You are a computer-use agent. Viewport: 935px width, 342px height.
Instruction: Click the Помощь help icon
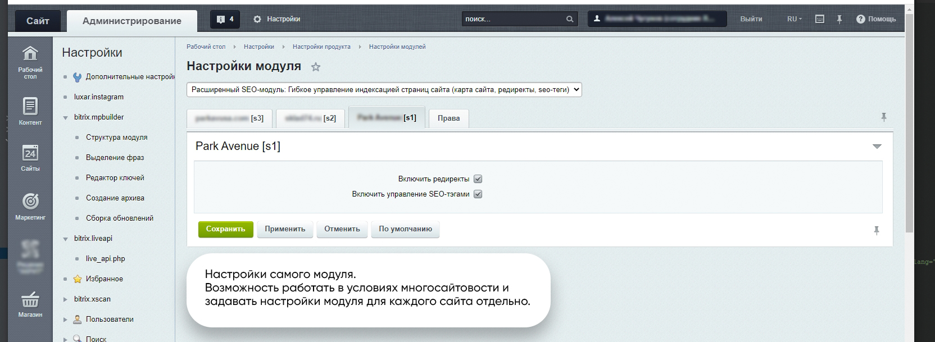pyautogui.click(x=860, y=19)
